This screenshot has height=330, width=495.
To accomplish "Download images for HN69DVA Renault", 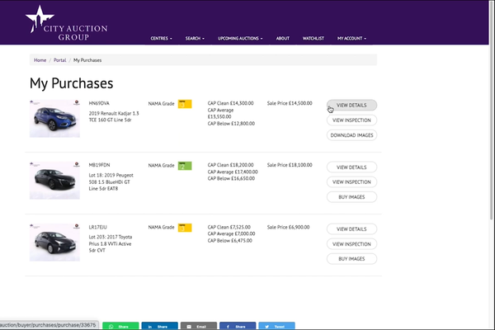I will point(352,135).
